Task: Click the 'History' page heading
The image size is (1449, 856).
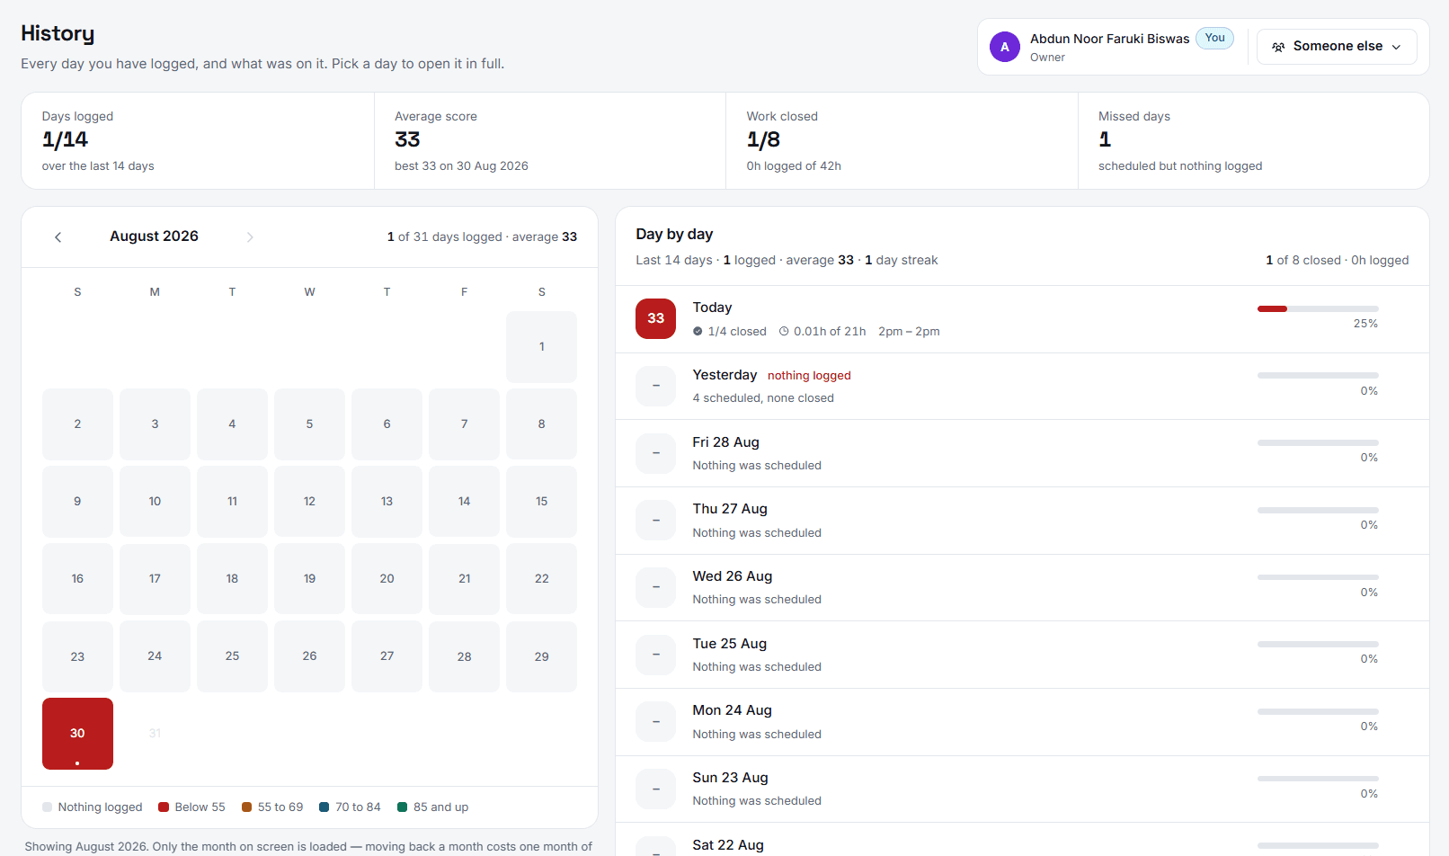Action: (58, 33)
